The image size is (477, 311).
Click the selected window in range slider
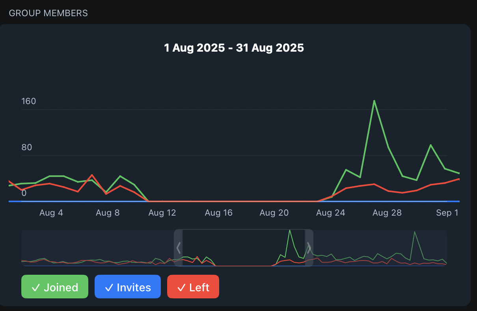244,248
